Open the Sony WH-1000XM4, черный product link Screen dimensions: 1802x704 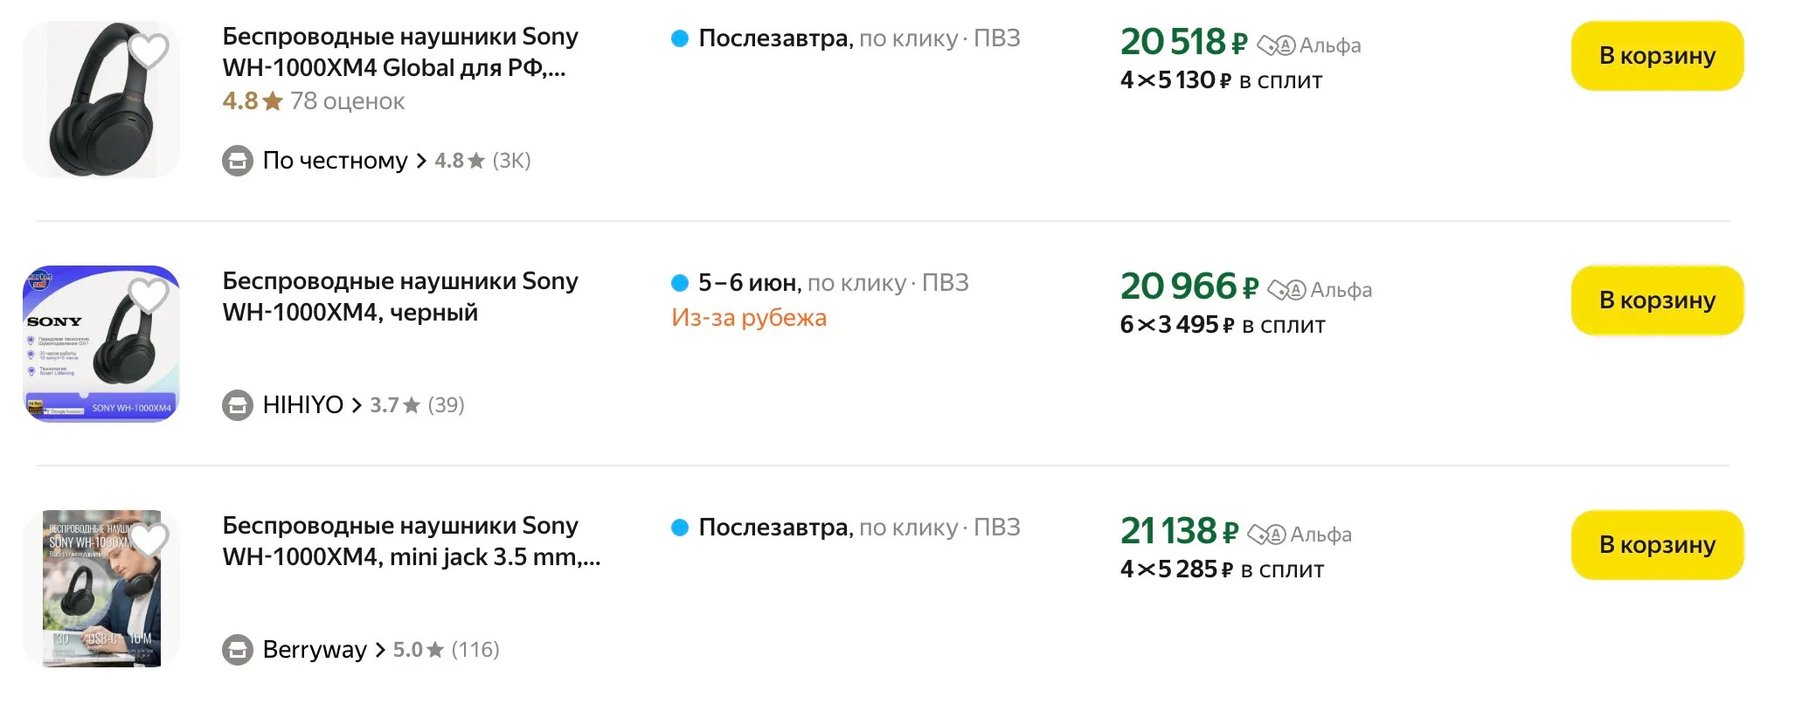tap(399, 297)
